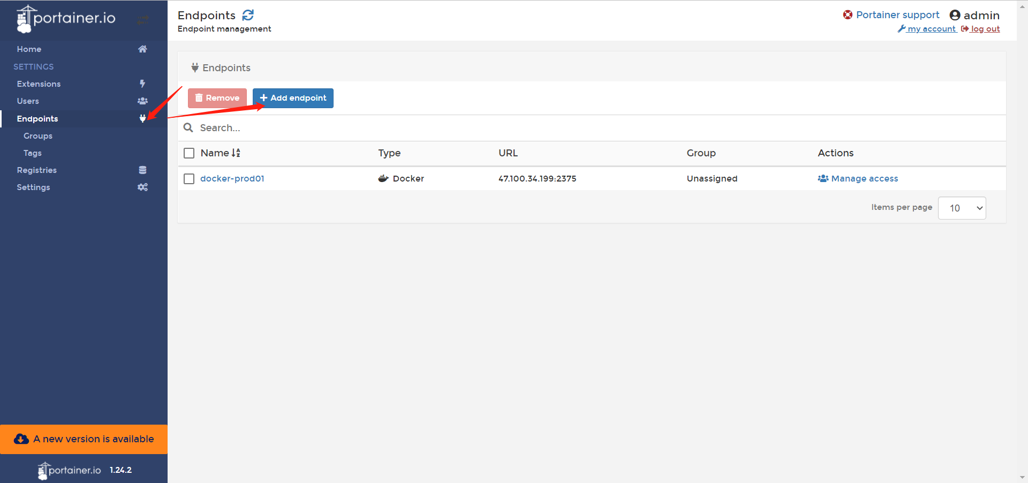Click the refresh icon beside Endpoints title
This screenshot has width=1028, height=483.
point(248,15)
